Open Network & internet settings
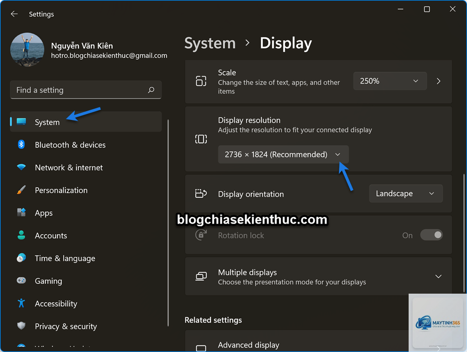 pyautogui.click(x=86, y=168)
